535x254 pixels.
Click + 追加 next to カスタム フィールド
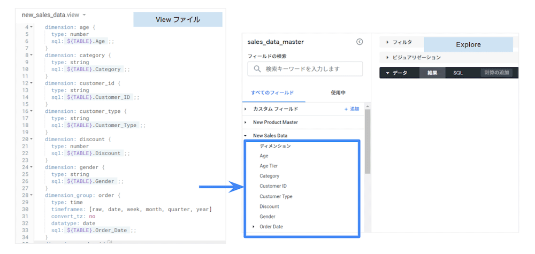351,109
